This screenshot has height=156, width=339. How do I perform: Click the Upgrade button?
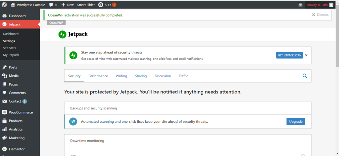296,122
